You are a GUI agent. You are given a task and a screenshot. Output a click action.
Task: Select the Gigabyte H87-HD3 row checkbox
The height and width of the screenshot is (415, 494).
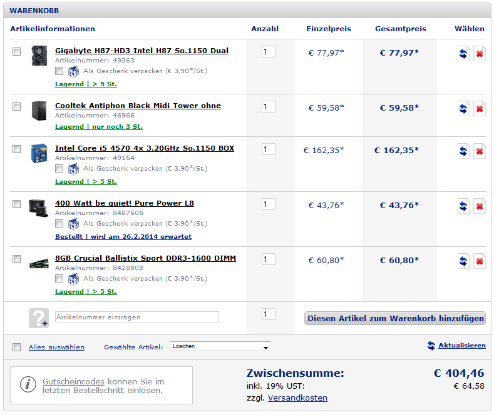[x=16, y=51]
